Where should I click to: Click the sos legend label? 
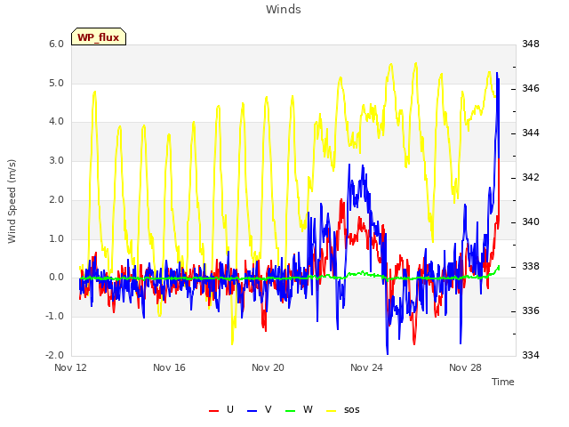(352, 410)
